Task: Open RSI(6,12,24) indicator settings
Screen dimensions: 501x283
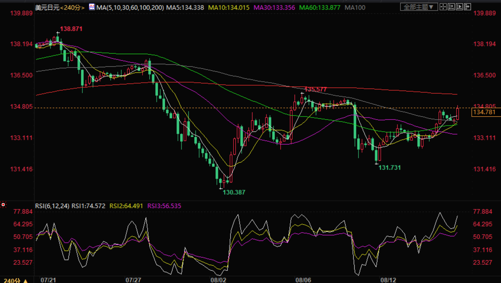Action: pyautogui.click(x=52, y=206)
